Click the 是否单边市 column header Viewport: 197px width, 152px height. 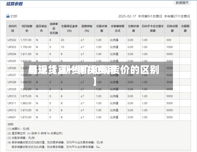pyautogui.click(x=41, y=28)
